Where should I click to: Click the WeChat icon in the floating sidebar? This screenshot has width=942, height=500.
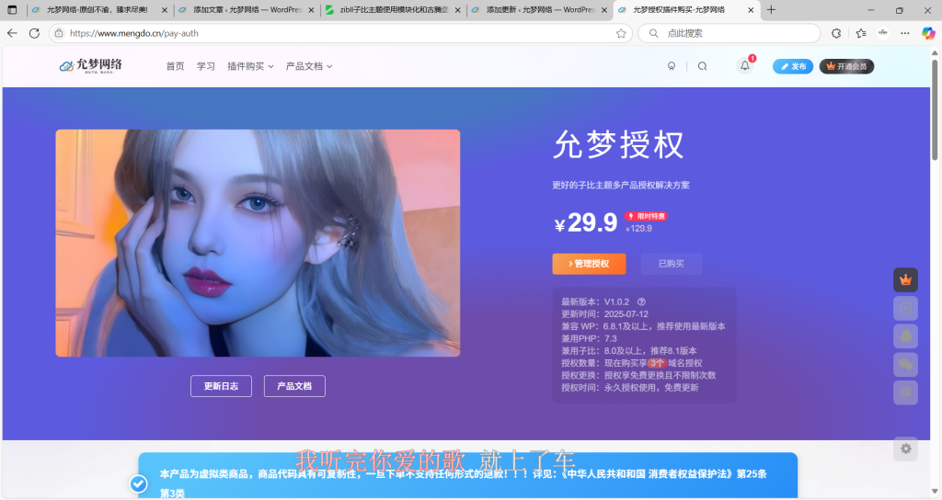point(905,364)
